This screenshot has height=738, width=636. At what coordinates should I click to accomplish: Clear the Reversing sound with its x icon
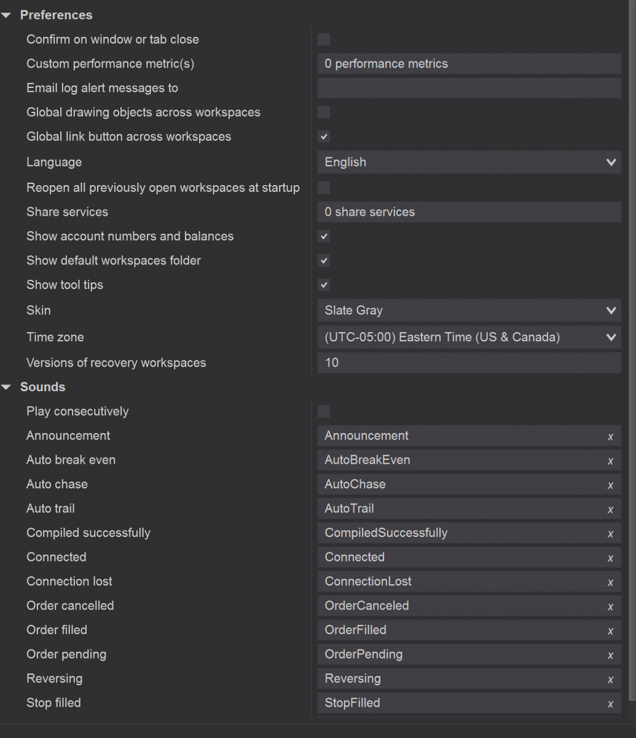click(x=610, y=680)
